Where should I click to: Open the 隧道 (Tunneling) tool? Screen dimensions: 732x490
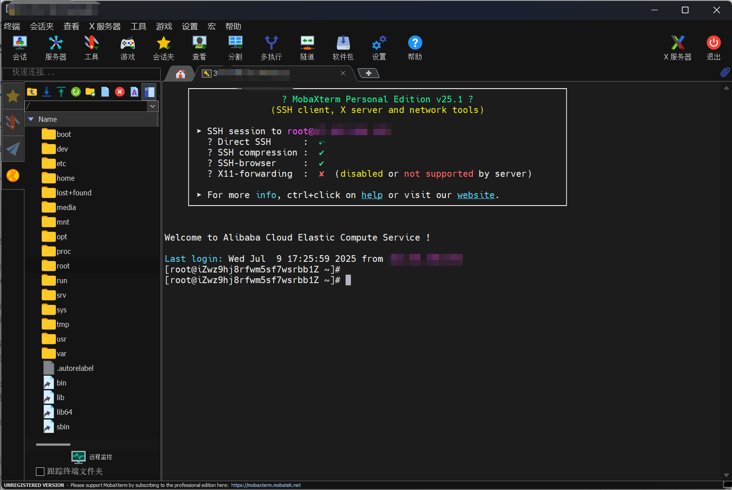307,47
